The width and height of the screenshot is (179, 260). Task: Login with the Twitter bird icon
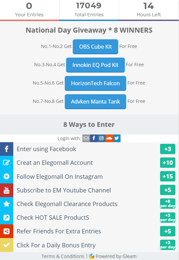[117, 138]
